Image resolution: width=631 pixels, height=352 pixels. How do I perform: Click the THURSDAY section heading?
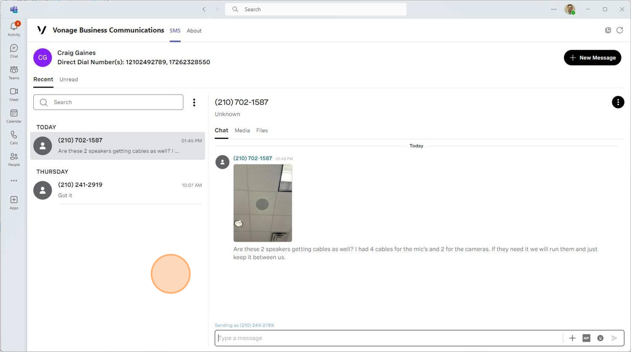coord(52,172)
